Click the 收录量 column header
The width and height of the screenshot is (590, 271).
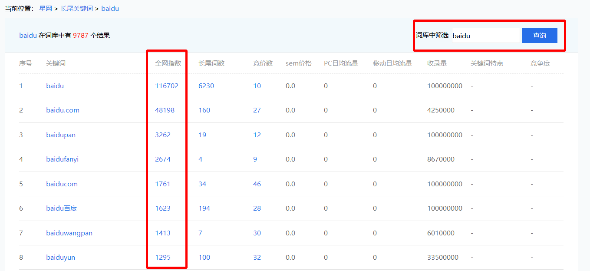click(x=437, y=63)
